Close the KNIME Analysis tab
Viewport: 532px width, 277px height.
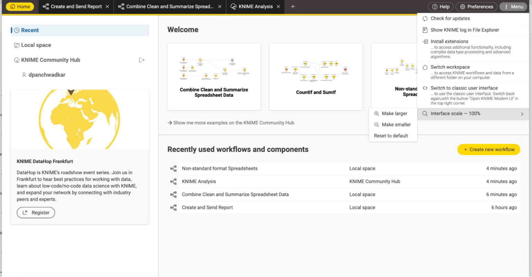click(278, 7)
